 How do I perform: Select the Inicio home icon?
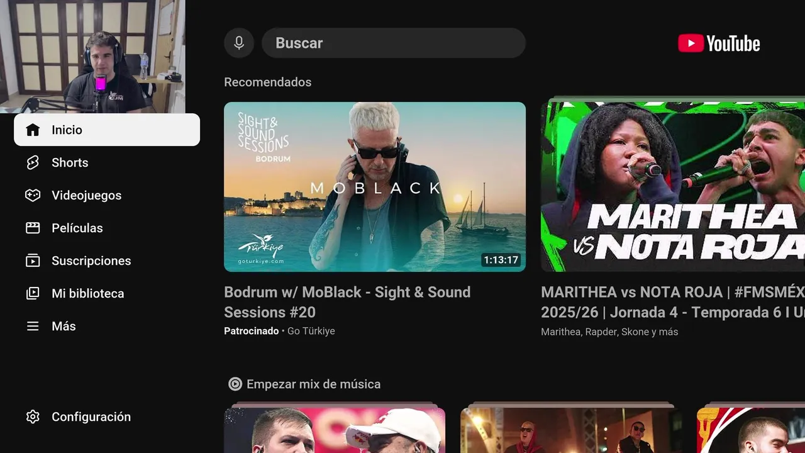point(33,130)
